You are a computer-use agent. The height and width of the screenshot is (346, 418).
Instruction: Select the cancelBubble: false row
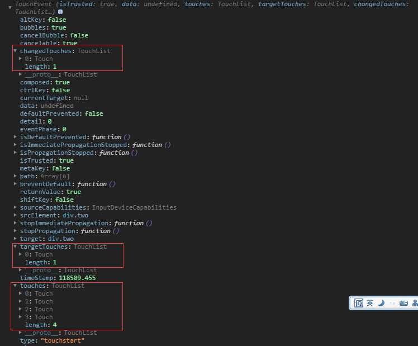(54, 35)
